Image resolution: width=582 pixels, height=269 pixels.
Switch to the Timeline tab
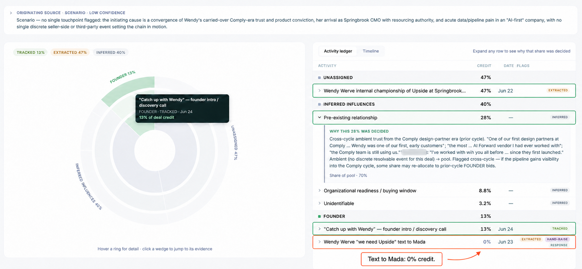371,51
